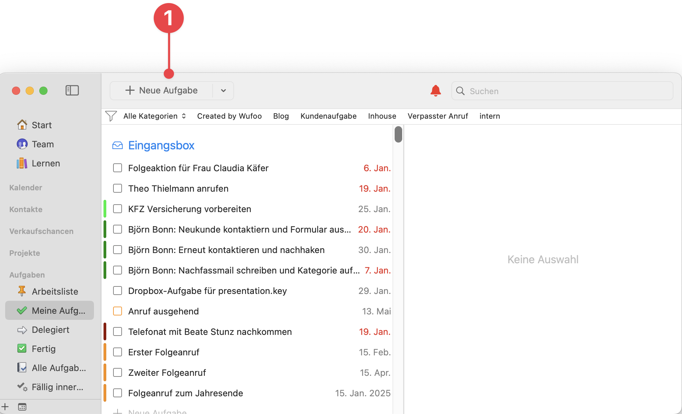Open the Fällig innerhalb smart list
The height and width of the screenshot is (414, 682).
pyautogui.click(x=50, y=387)
